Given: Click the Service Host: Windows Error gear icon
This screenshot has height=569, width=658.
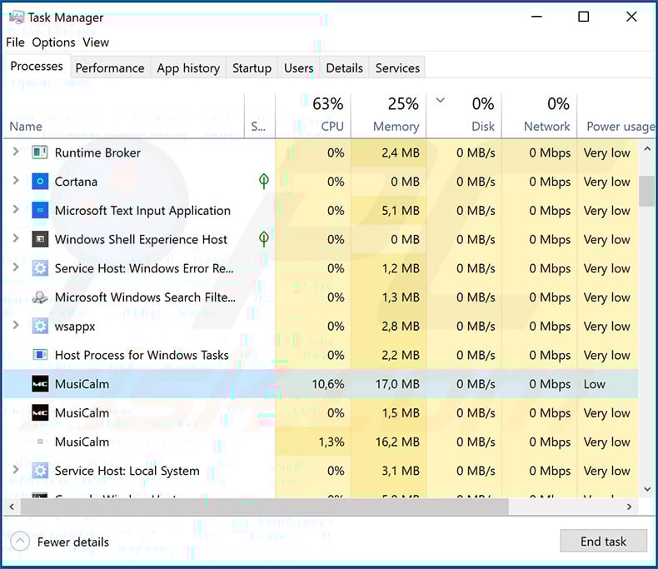Looking at the screenshot, I should click(40, 268).
